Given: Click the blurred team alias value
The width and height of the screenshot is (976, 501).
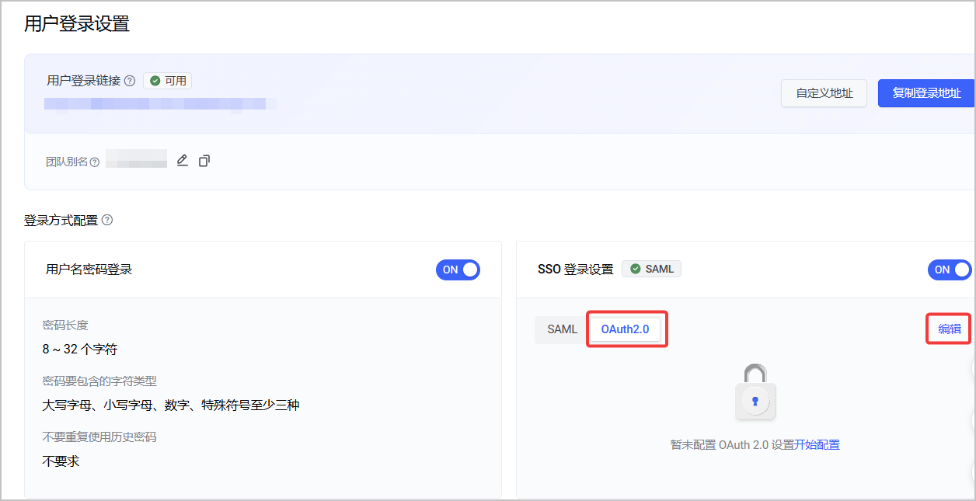Looking at the screenshot, I should [137, 159].
